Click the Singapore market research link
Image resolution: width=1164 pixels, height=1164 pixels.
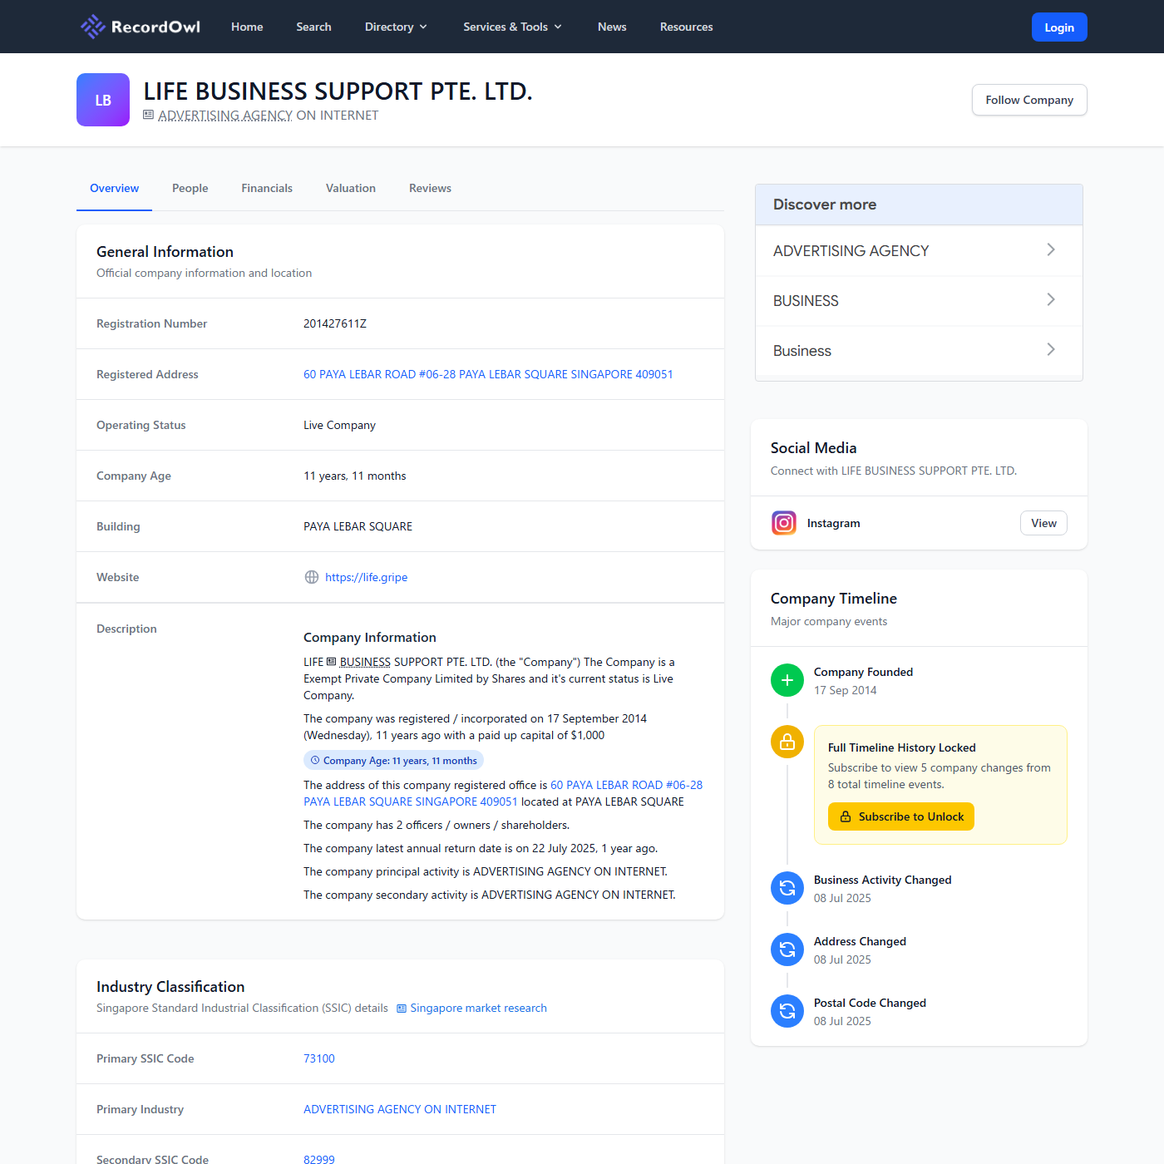(x=478, y=1008)
